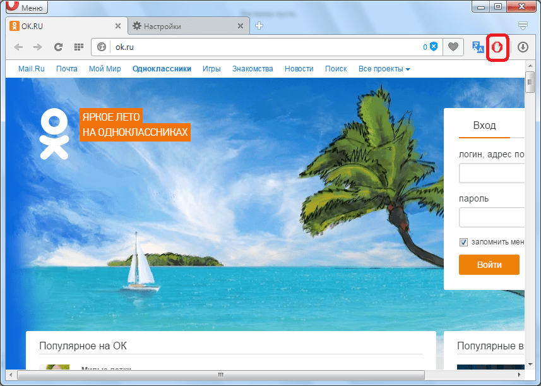
Task: Click the red hand AdBlock extension icon
Action: coord(497,47)
